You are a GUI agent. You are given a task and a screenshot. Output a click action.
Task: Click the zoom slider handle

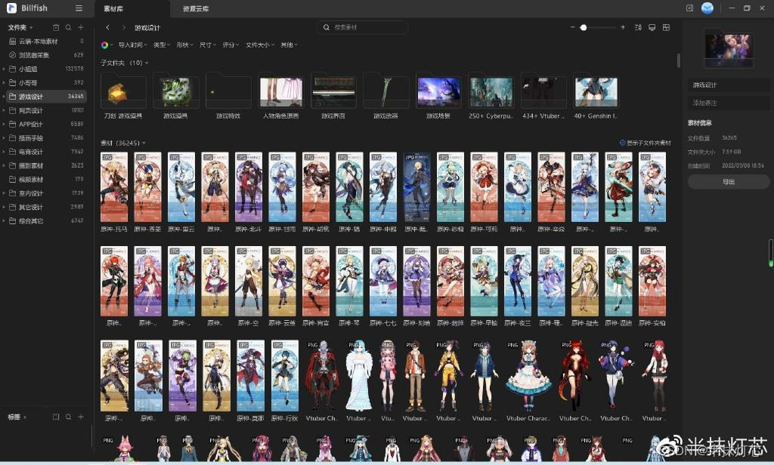(x=584, y=28)
